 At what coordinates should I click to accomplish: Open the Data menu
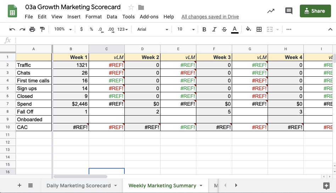[x=112, y=17]
